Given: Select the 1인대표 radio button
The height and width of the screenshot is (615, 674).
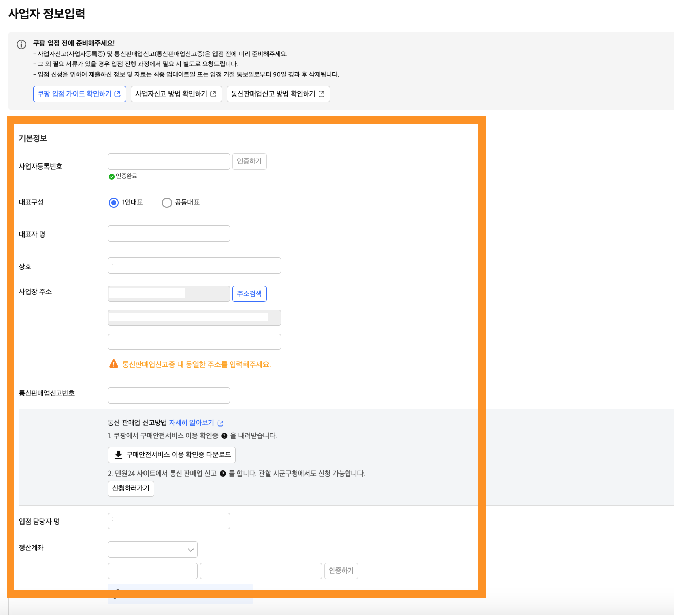Looking at the screenshot, I should point(114,203).
